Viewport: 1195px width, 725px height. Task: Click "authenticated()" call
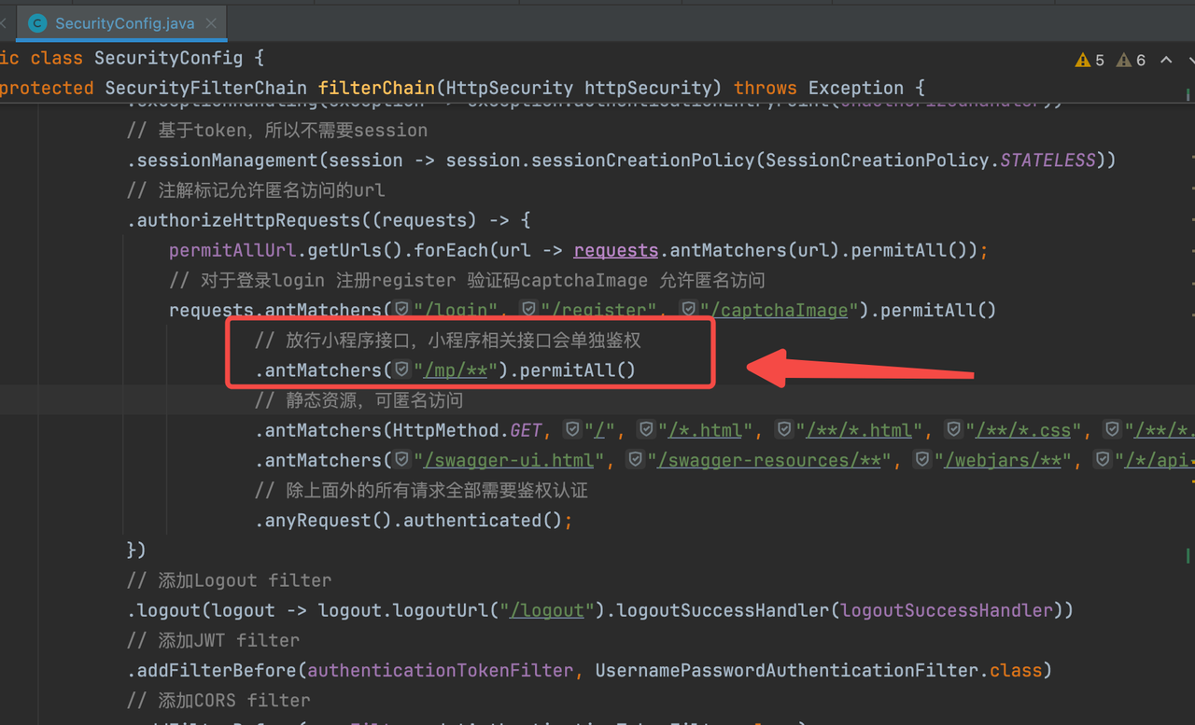coord(483,520)
